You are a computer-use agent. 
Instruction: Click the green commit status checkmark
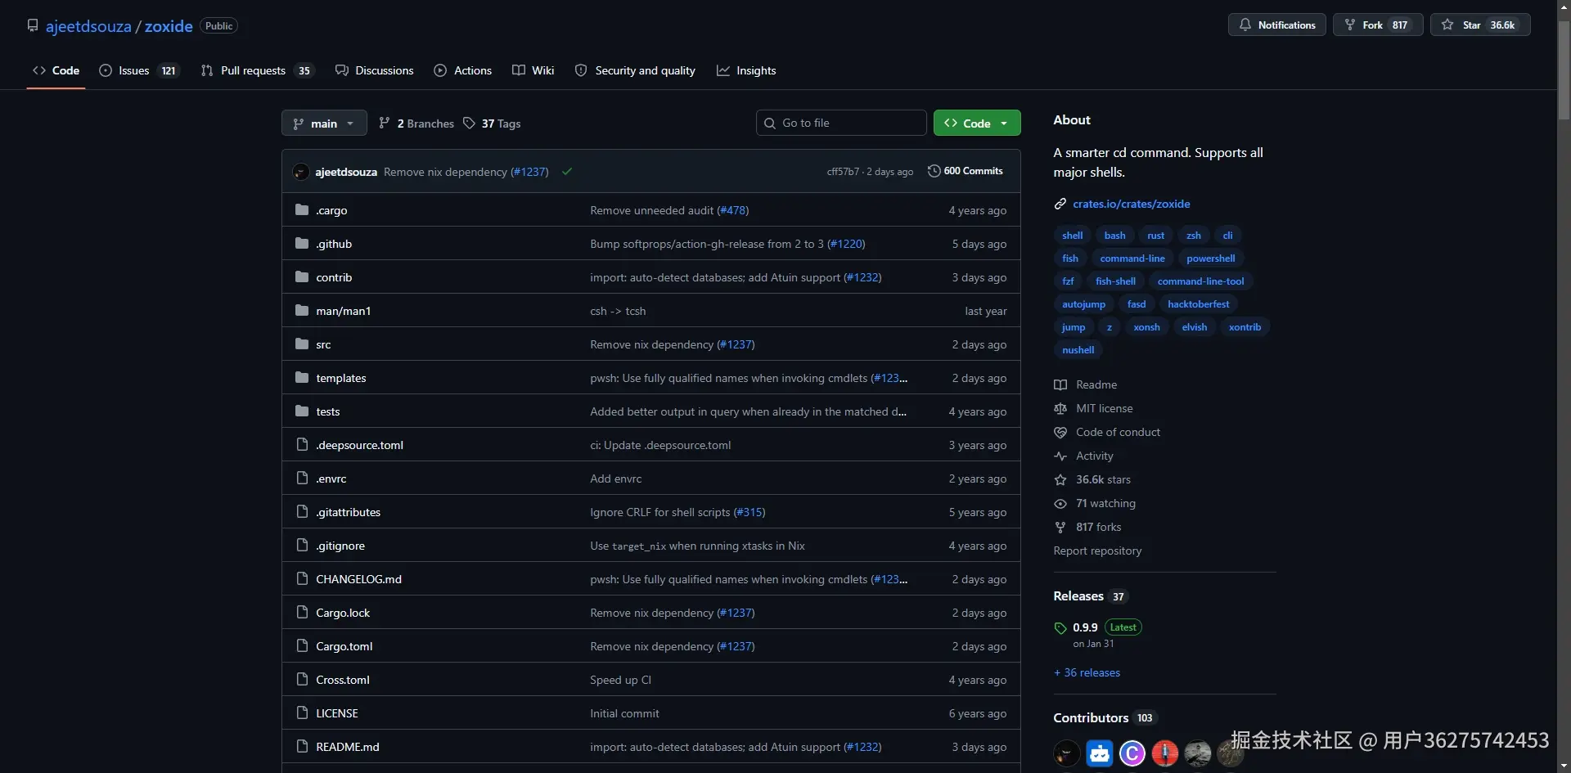[567, 172]
